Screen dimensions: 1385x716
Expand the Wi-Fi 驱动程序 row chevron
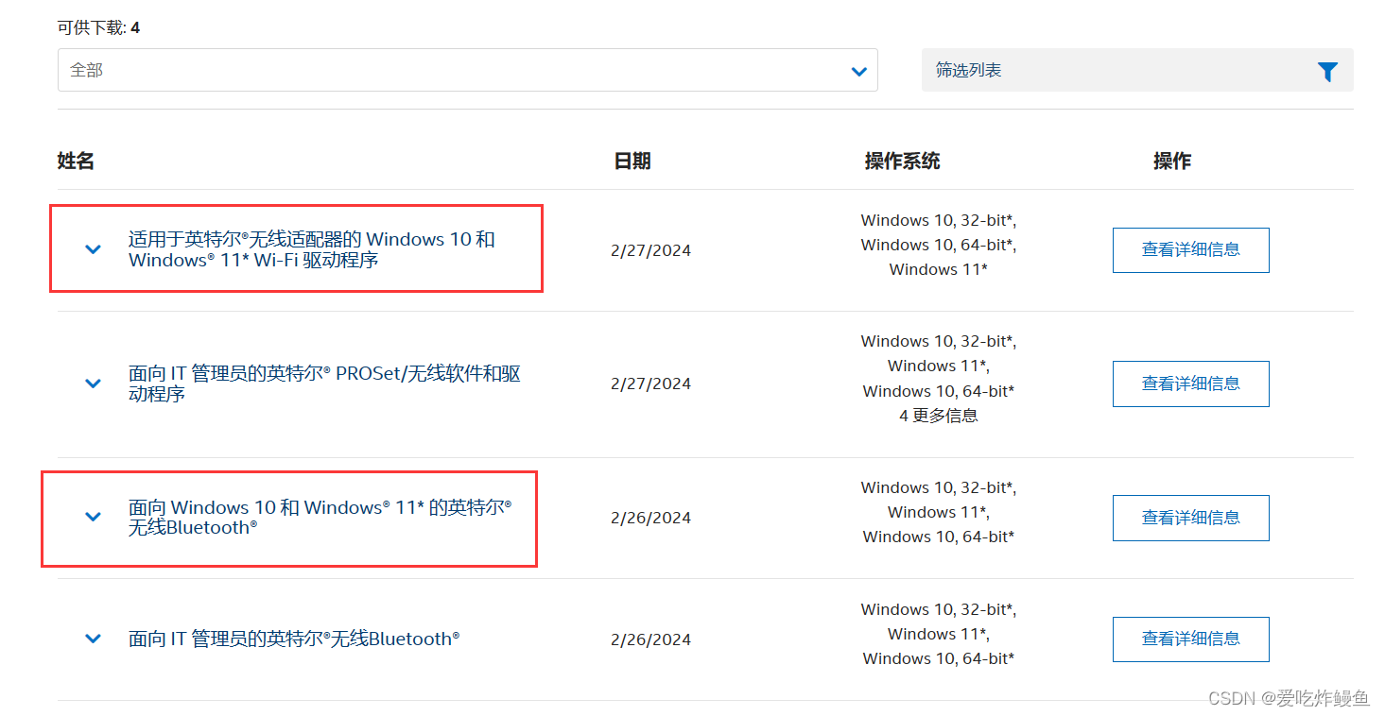click(x=93, y=250)
